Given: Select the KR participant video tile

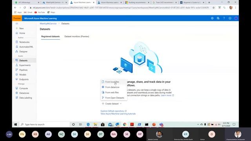Looking at the screenshot, I should click(x=186, y=134).
